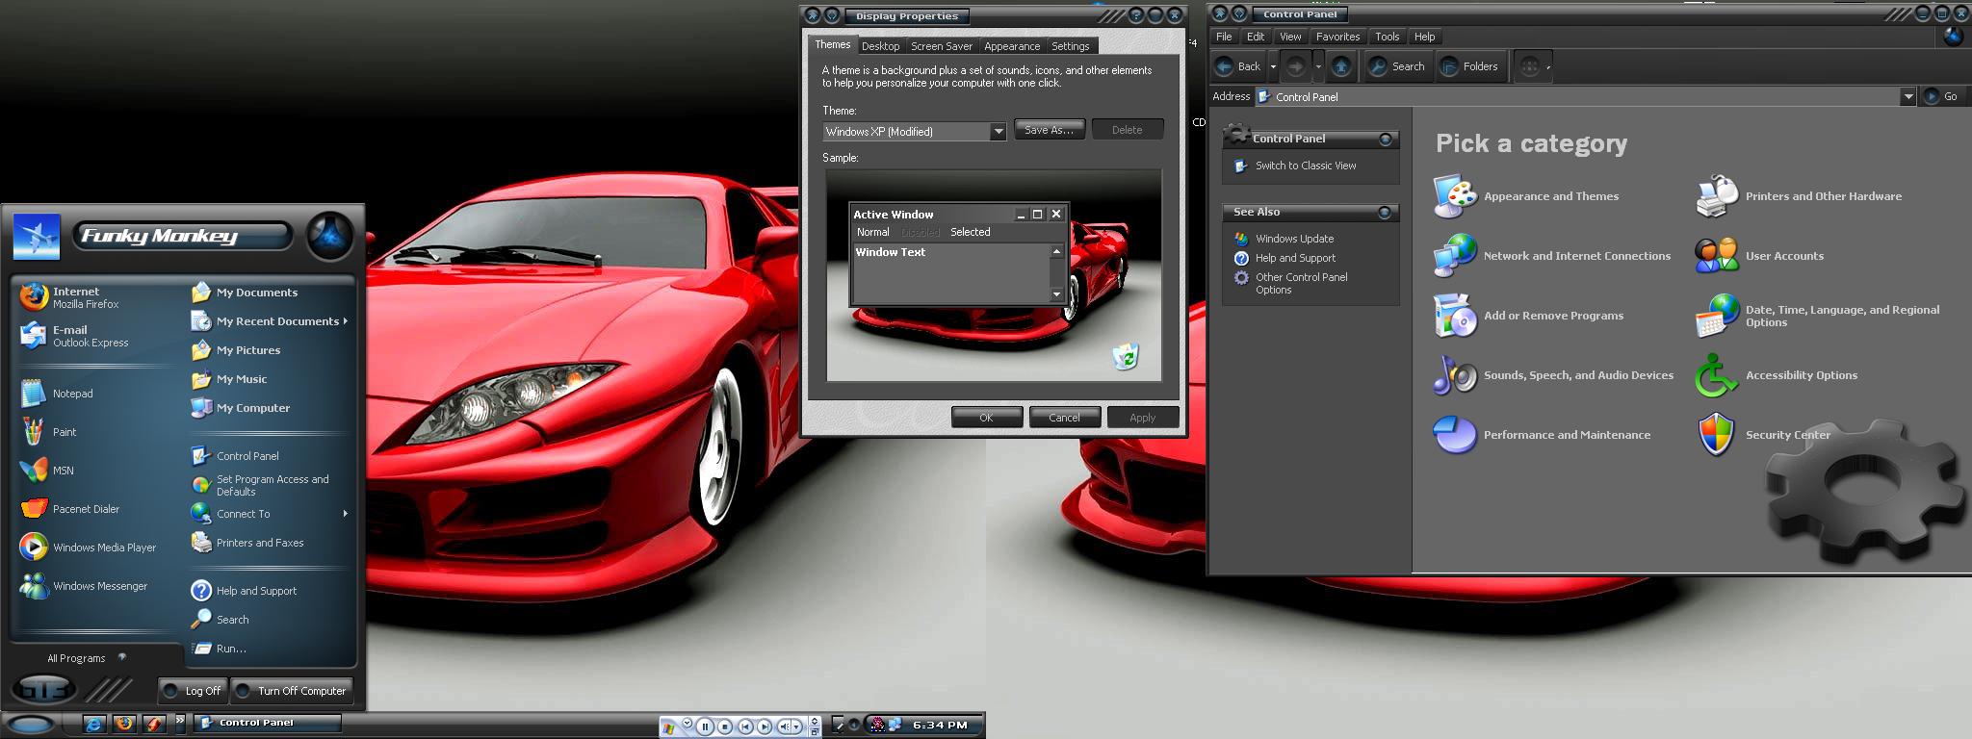Click the Save As button
Screen dimensions: 1972x739
point(1048,130)
